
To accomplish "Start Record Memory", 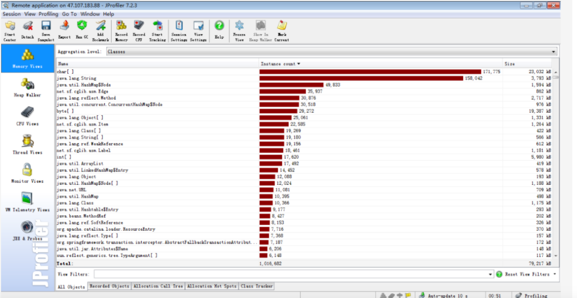I will click(121, 31).
